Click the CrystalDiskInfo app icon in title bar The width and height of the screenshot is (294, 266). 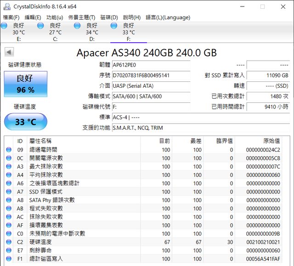click(x=6, y=6)
